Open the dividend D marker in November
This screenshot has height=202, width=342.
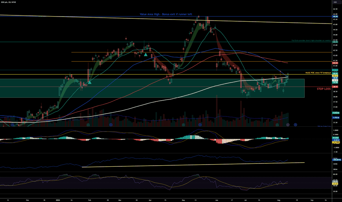click(x=12, y=125)
